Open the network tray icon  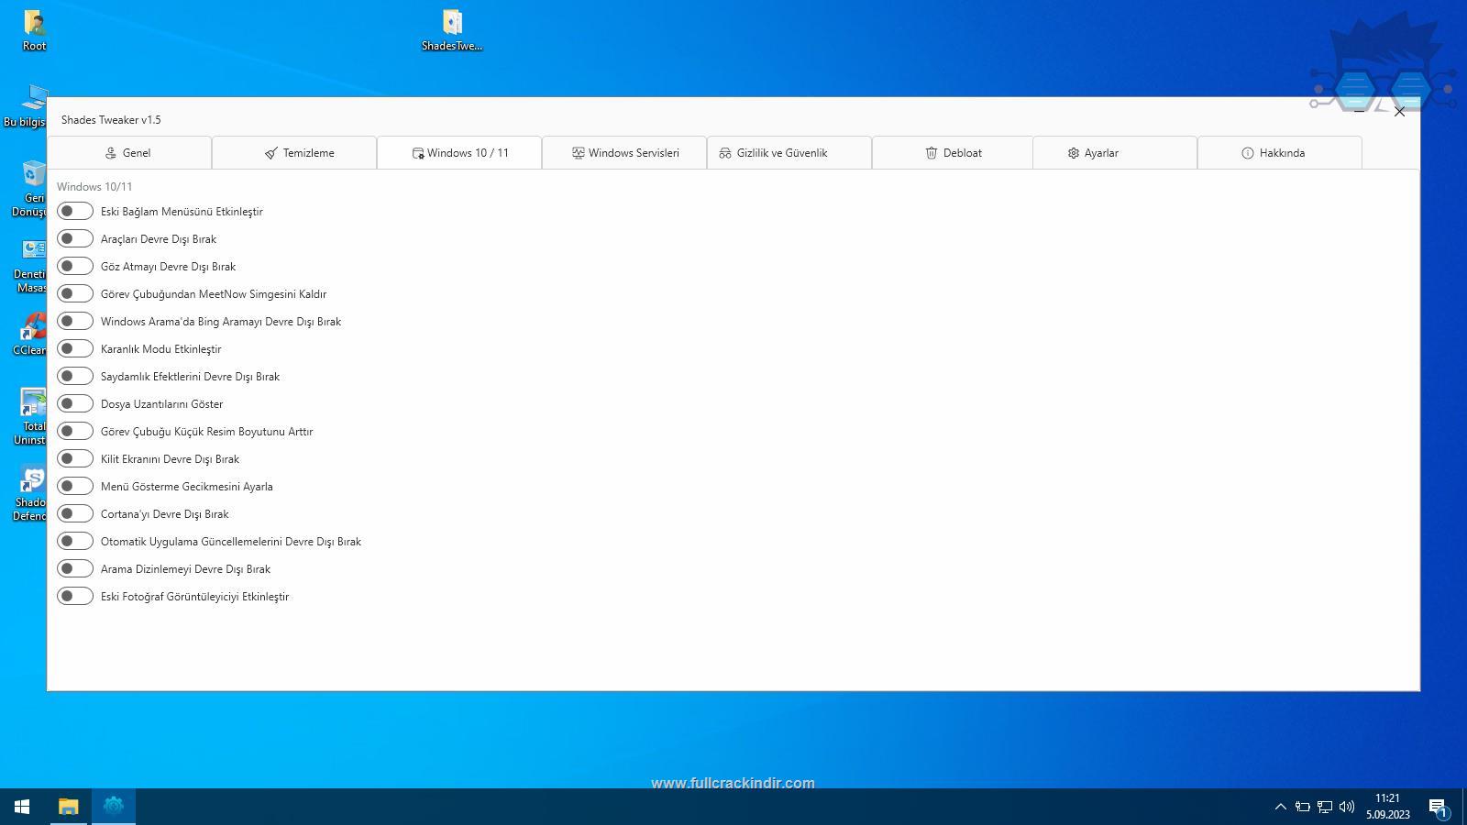[1325, 807]
